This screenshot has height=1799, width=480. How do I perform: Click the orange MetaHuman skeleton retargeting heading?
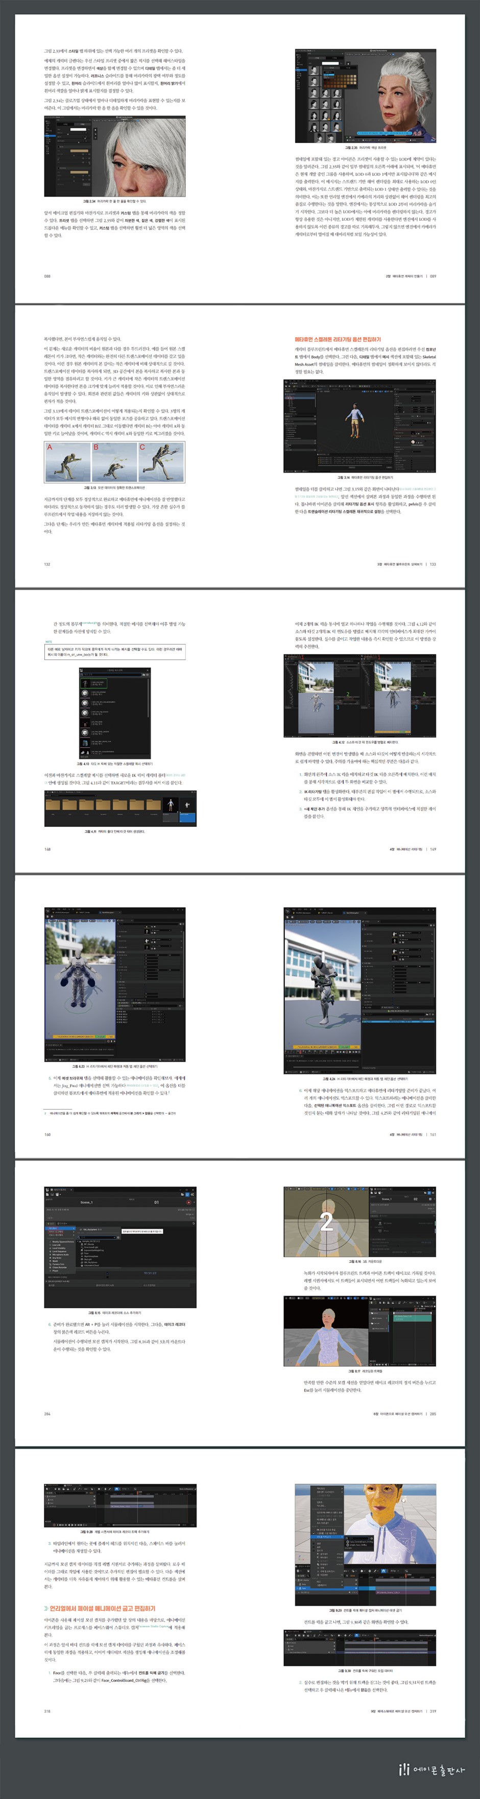[x=338, y=339]
